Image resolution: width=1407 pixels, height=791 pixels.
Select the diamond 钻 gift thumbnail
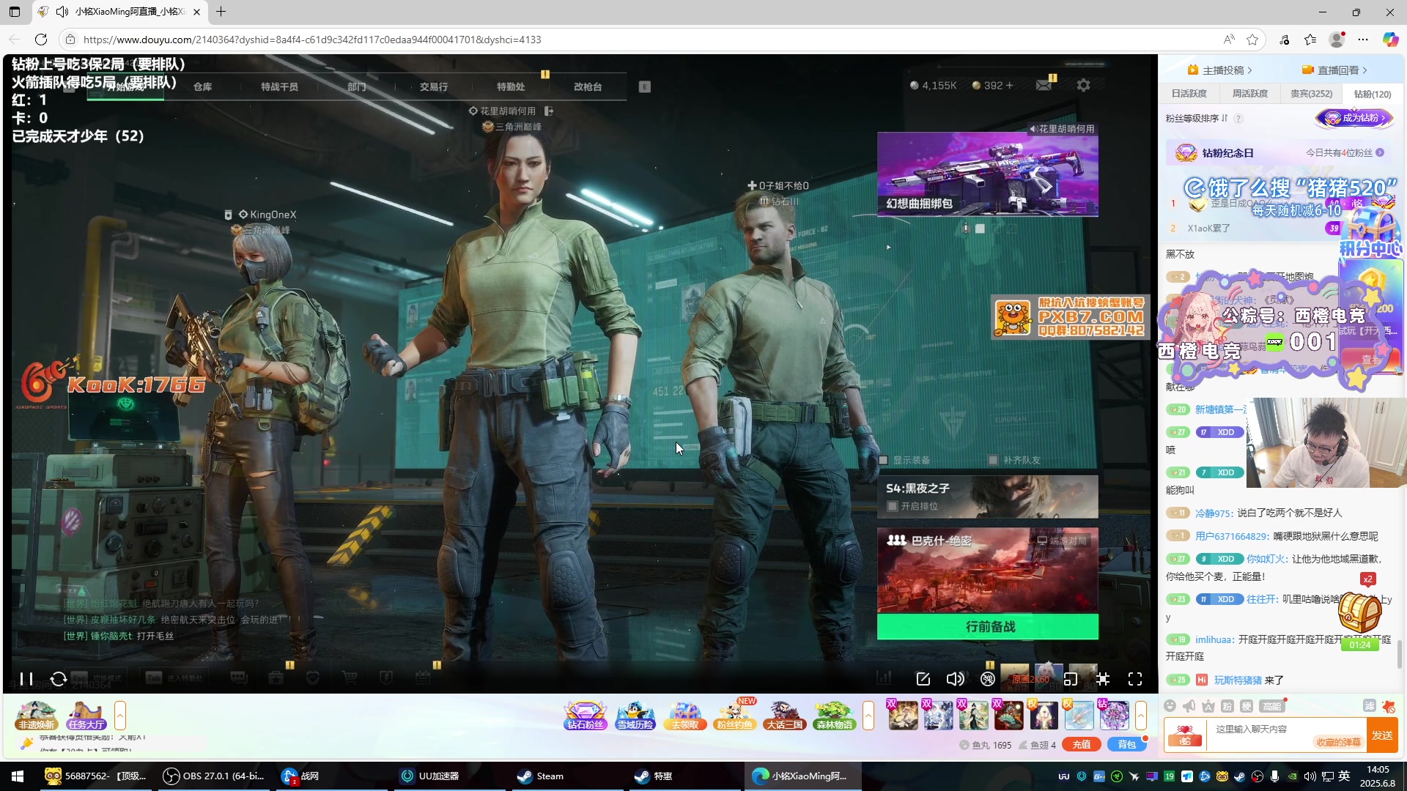(1113, 715)
